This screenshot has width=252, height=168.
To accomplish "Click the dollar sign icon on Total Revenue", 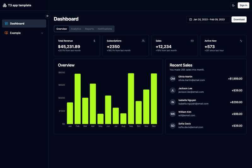I will click(94, 41).
